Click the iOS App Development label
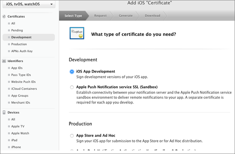The image size is (235, 154). click(x=96, y=72)
